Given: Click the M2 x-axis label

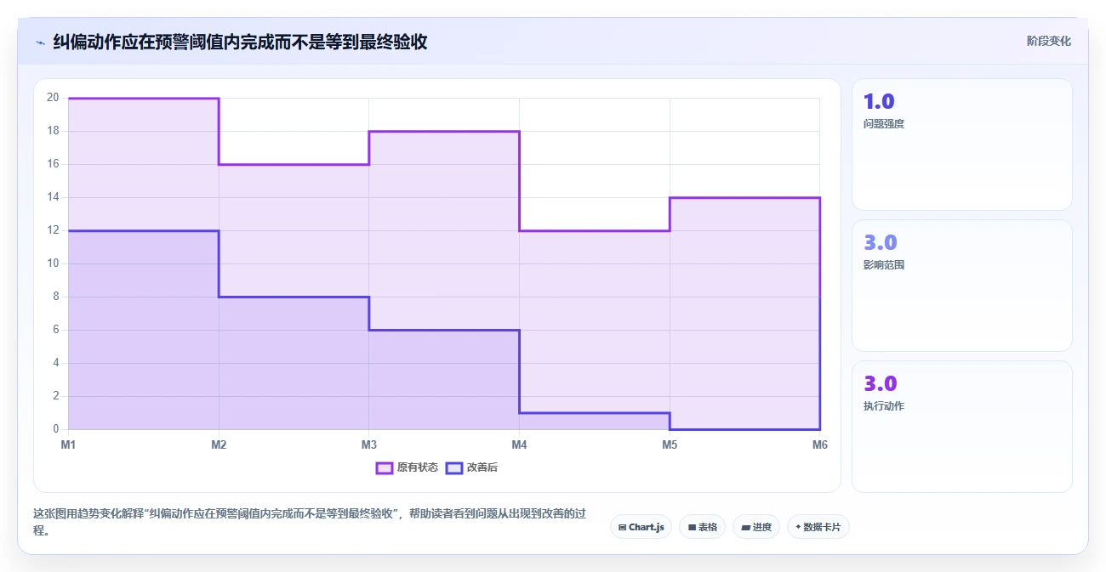Looking at the screenshot, I should click(x=219, y=445).
